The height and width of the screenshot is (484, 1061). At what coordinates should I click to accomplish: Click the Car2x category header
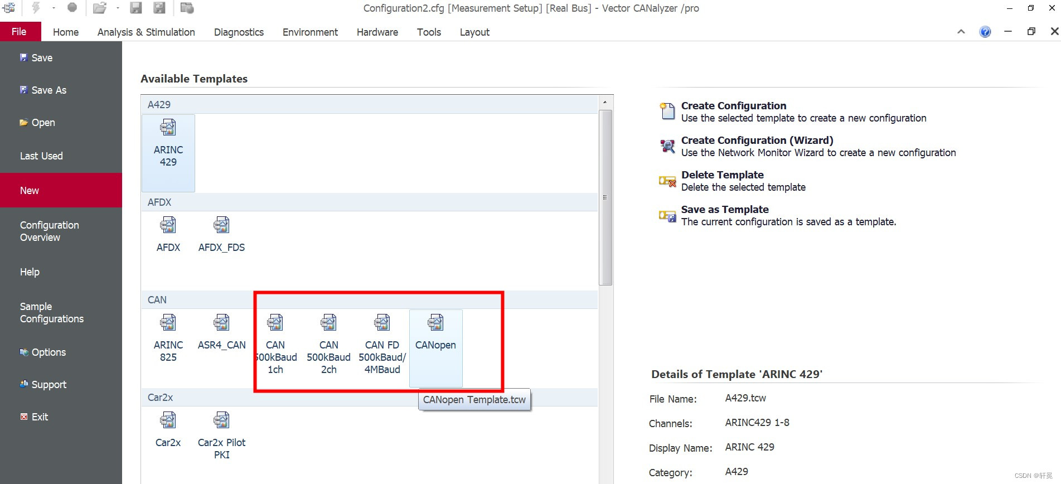click(x=370, y=397)
